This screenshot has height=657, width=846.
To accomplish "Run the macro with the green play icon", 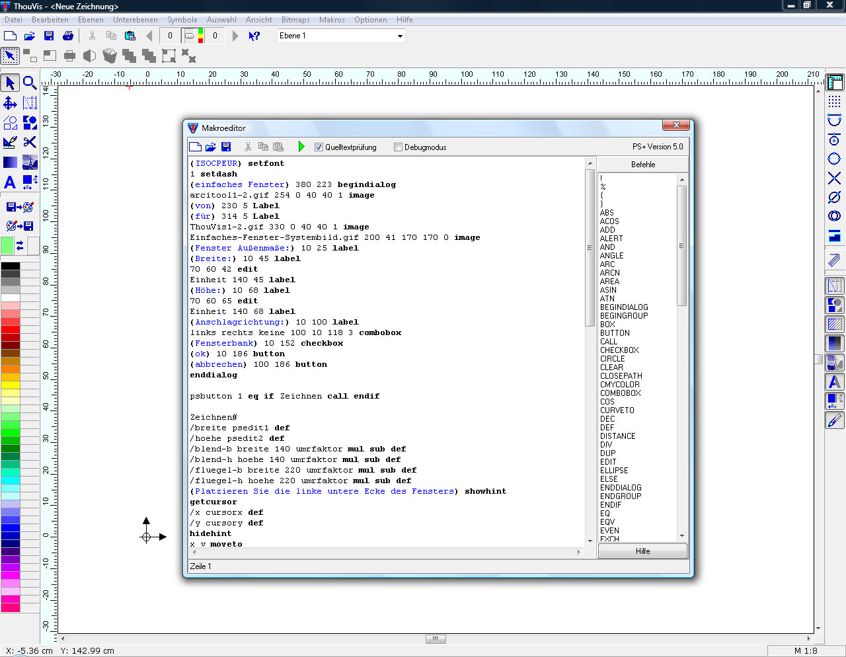I will (301, 147).
